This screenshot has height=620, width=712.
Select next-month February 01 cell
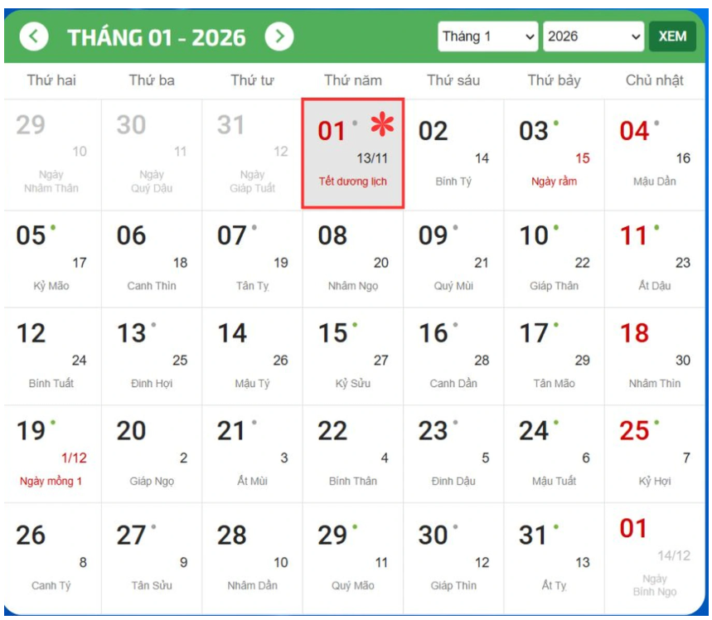click(x=654, y=557)
